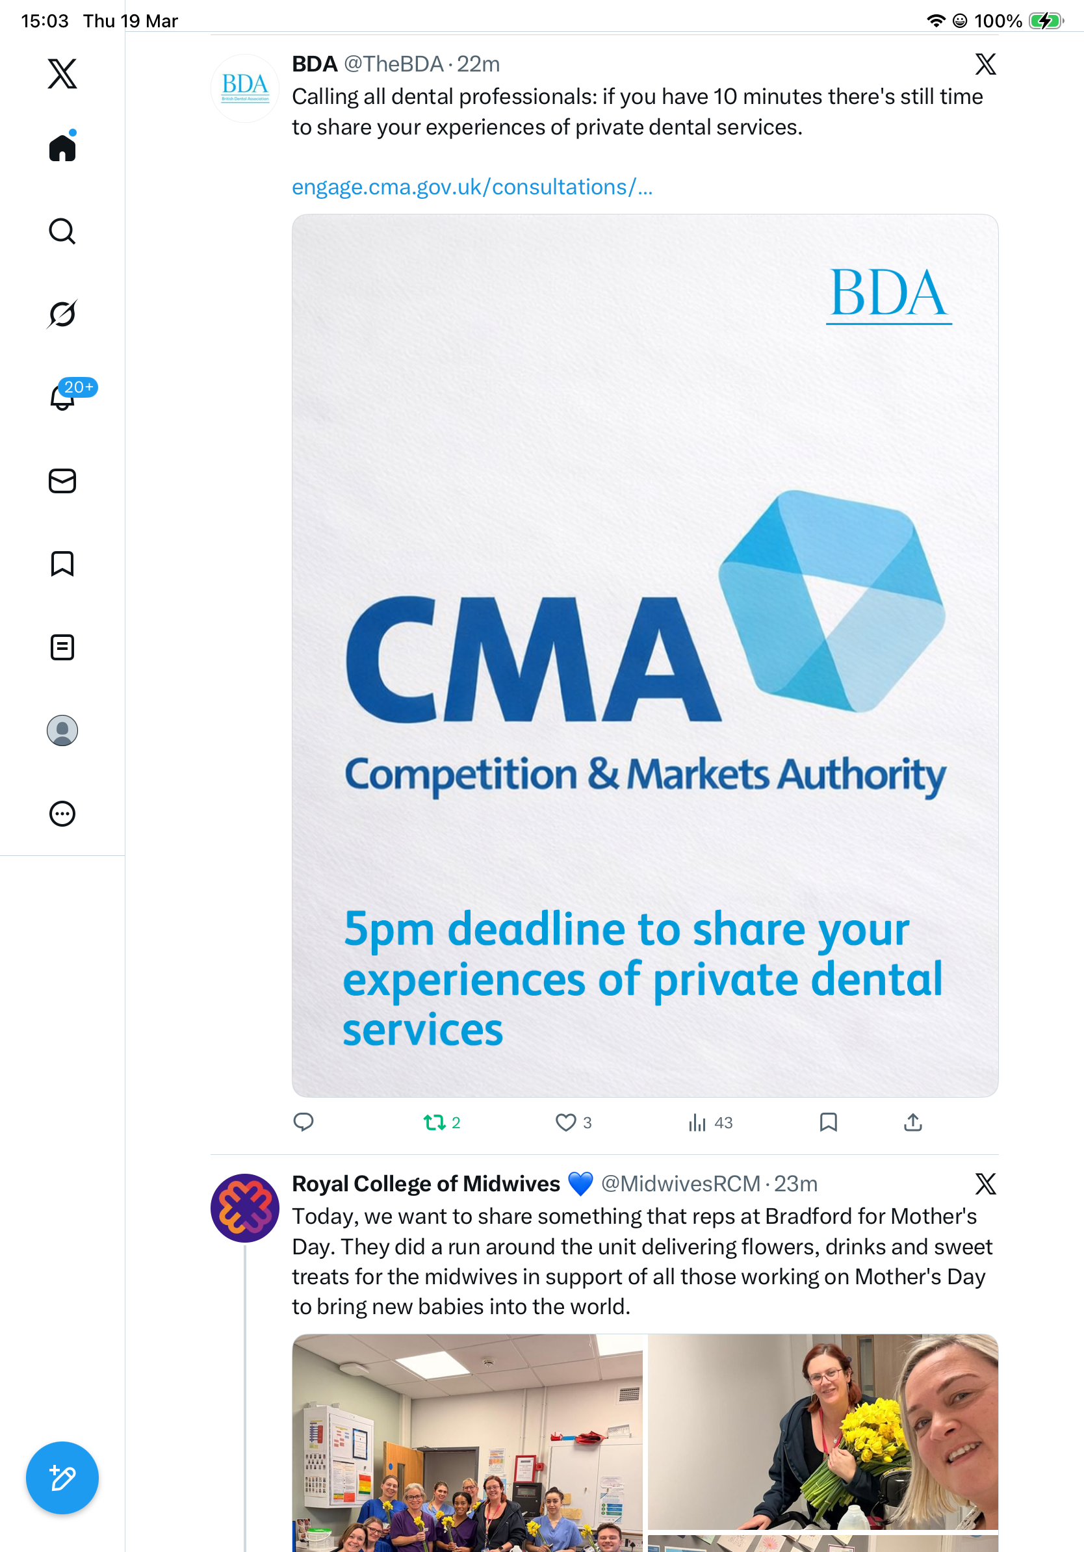Image resolution: width=1084 pixels, height=1552 pixels.
Task: Open Grok menu on Midwives tweet
Action: click(985, 1183)
